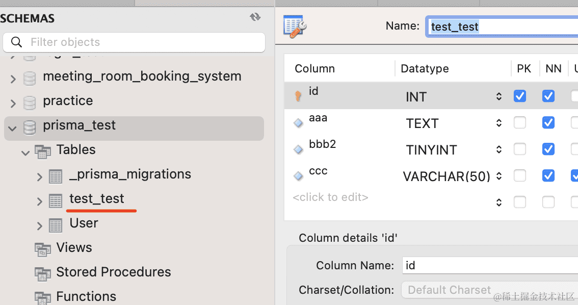
Task: Click the Stored Procedures folder icon
Action: (43, 273)
